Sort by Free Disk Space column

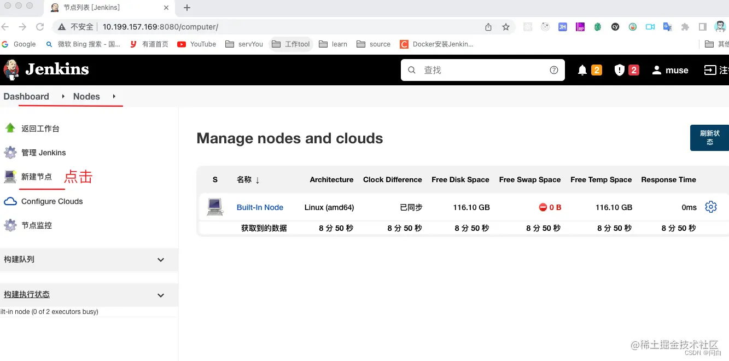460,179
